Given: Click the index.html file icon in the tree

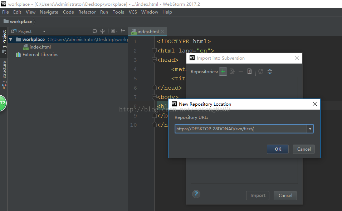Looking at the screenshot, I should (x=26, y=47).
